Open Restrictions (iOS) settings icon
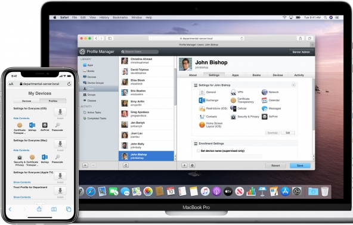This screenshot has width=353, height=225. click(202, 108)
